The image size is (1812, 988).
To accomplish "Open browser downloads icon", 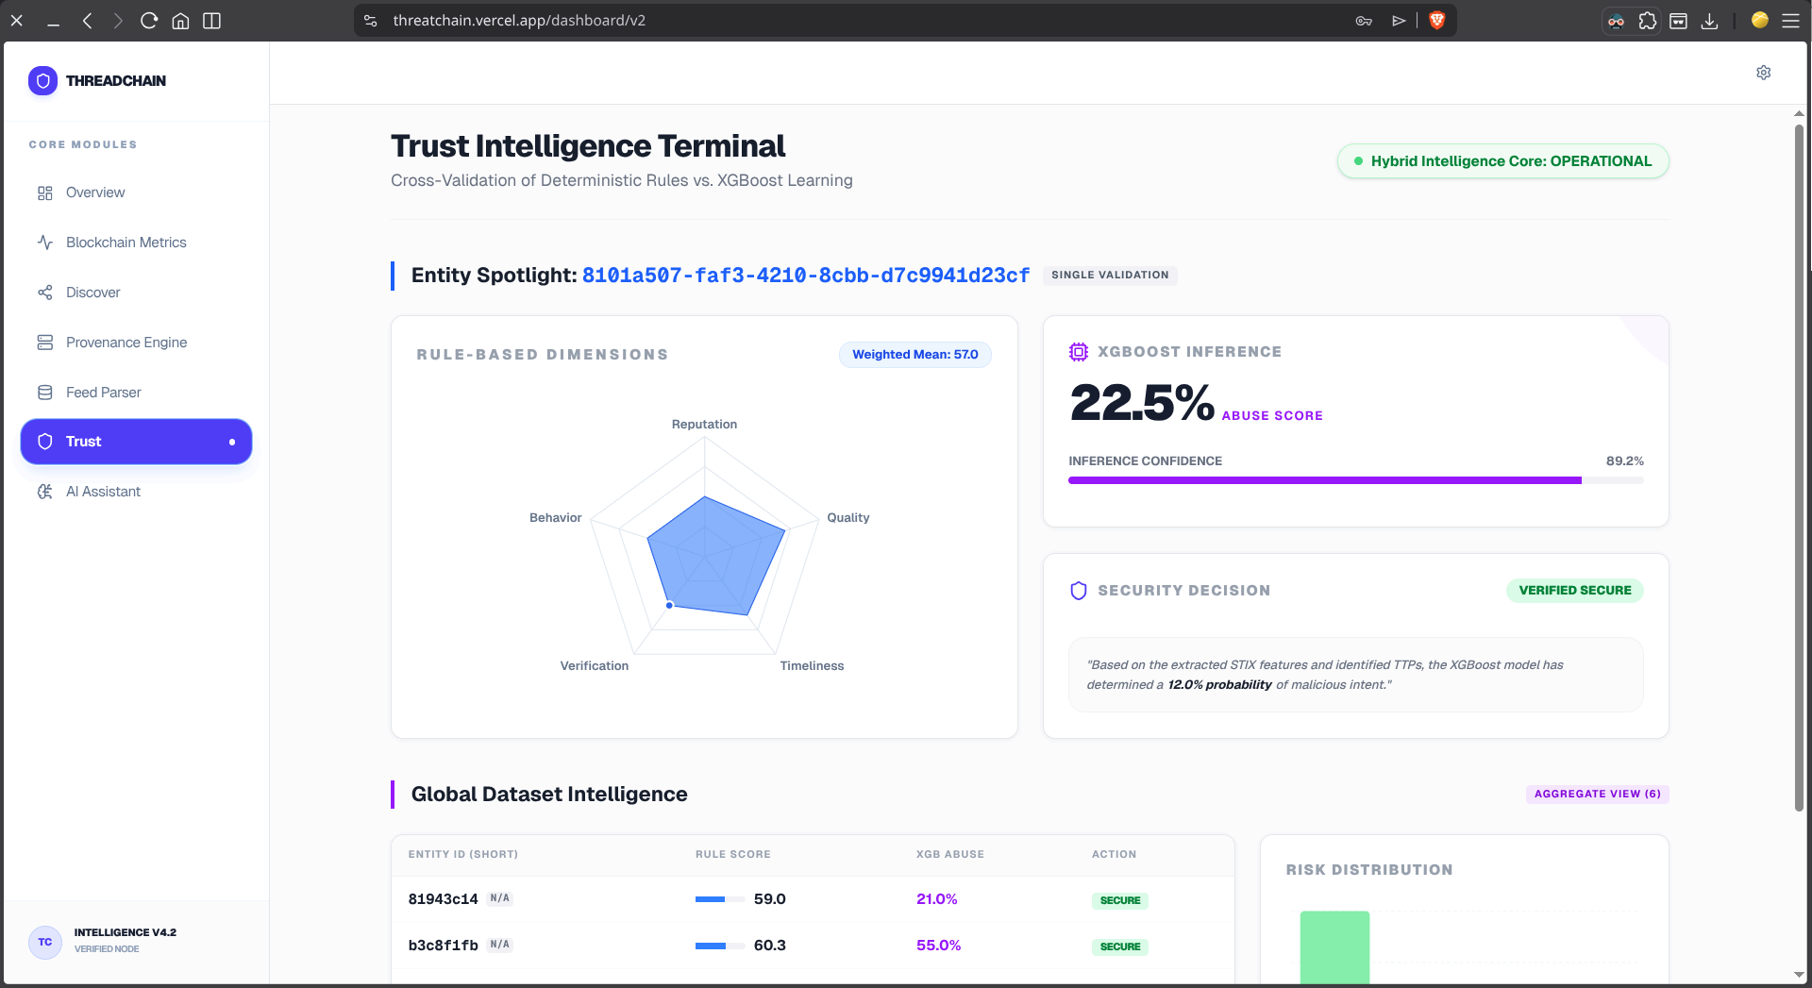I will pos(1709,21).
